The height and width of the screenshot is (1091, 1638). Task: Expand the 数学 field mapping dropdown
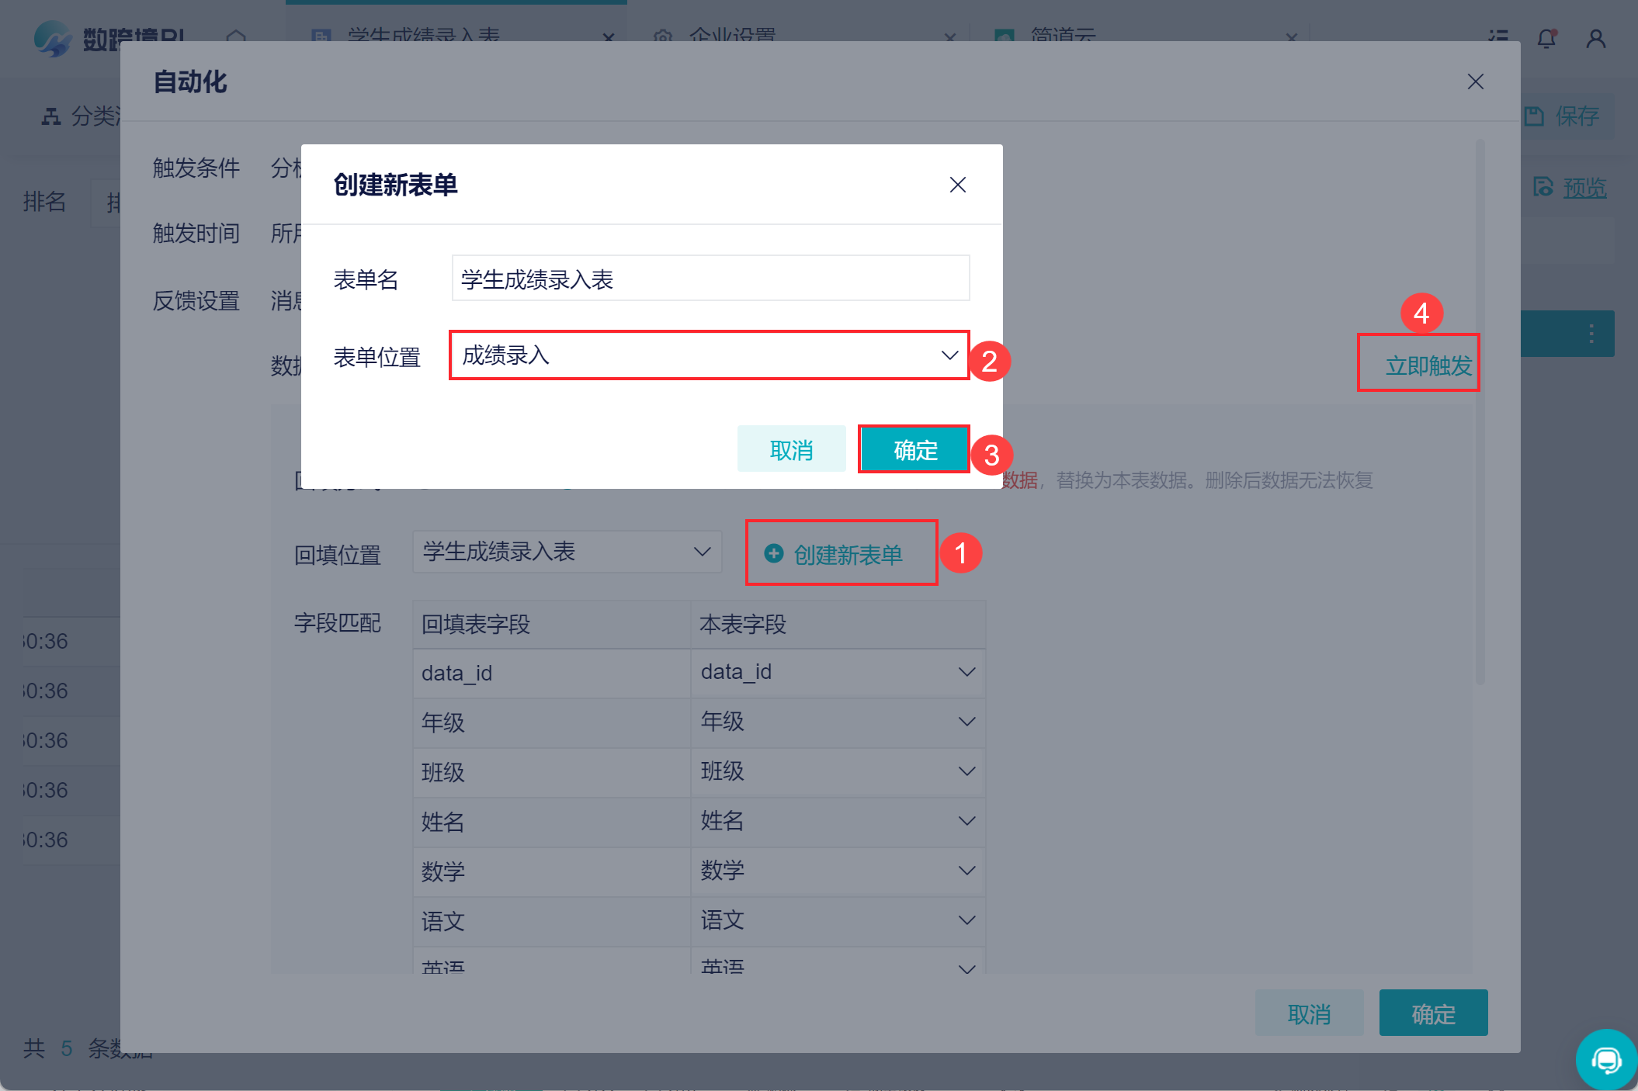(x=837, y=871)
